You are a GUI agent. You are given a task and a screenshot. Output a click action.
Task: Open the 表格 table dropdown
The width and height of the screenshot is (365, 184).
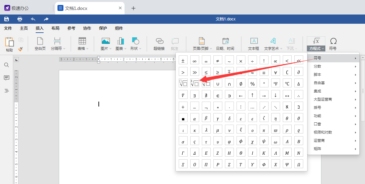pos(83,44)
